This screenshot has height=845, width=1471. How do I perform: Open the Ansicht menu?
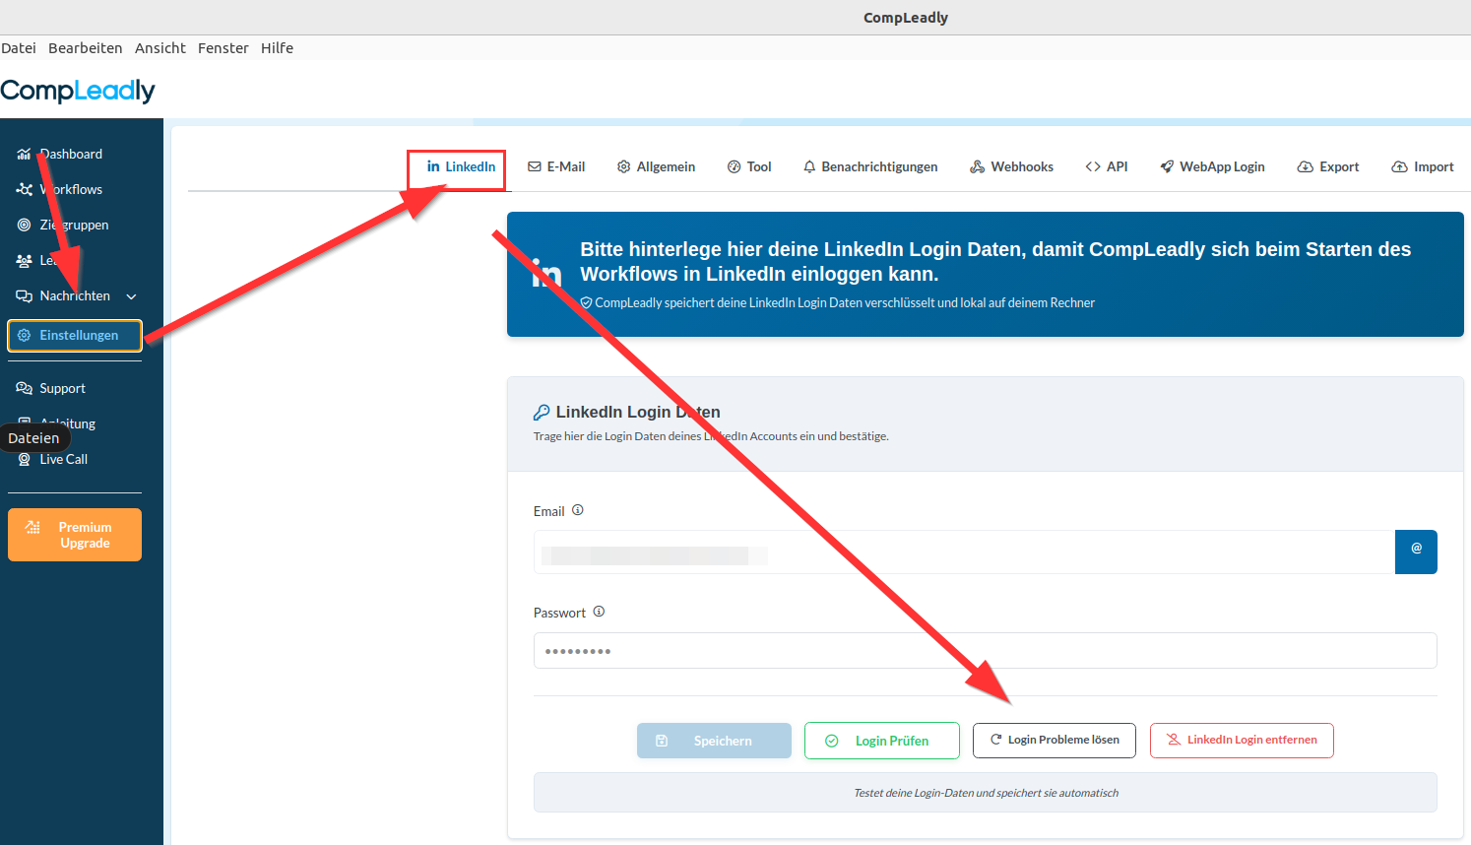point(160,47)
